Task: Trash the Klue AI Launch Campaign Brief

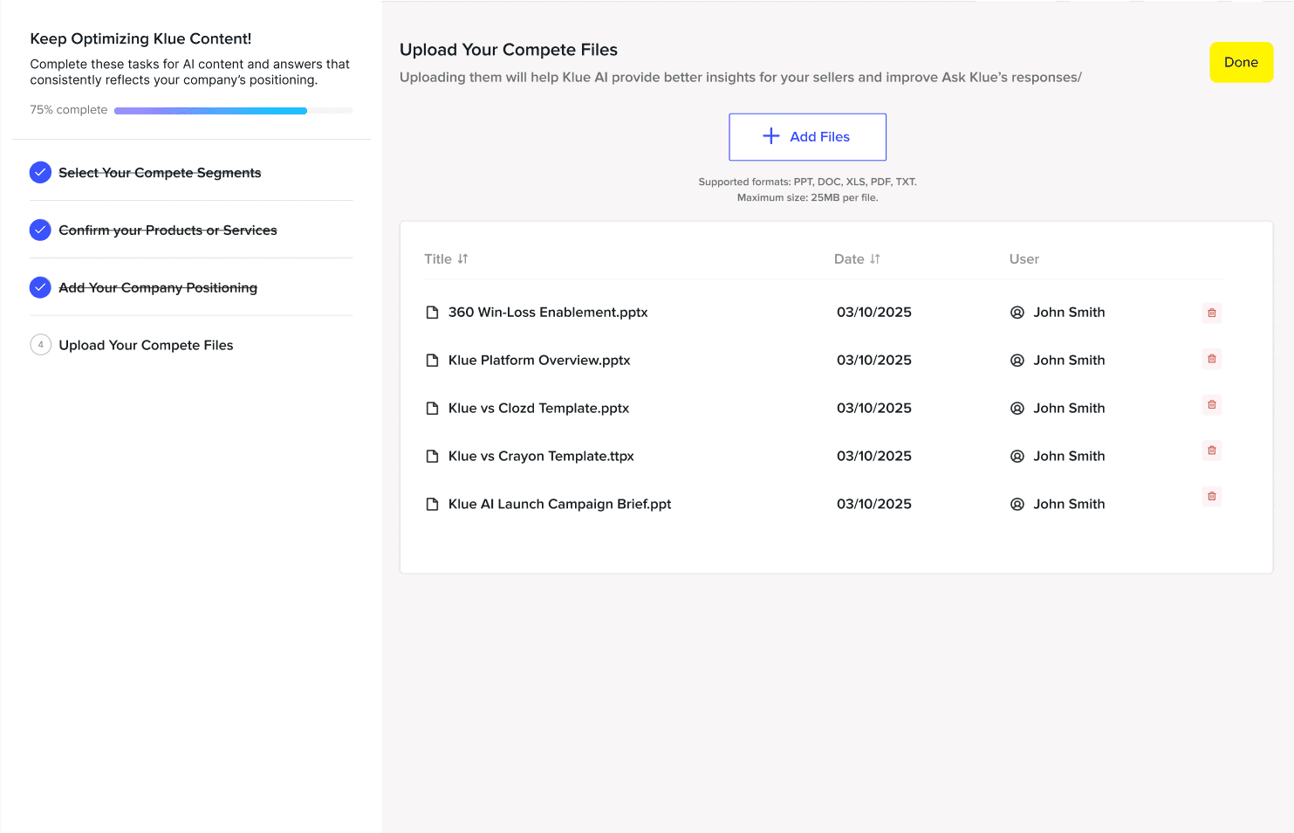Action: point(1211,496)
